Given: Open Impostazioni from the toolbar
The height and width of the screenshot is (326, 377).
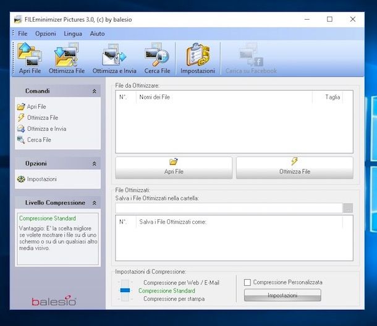Looking at the screenshot, I should click(x=198, y=58).
